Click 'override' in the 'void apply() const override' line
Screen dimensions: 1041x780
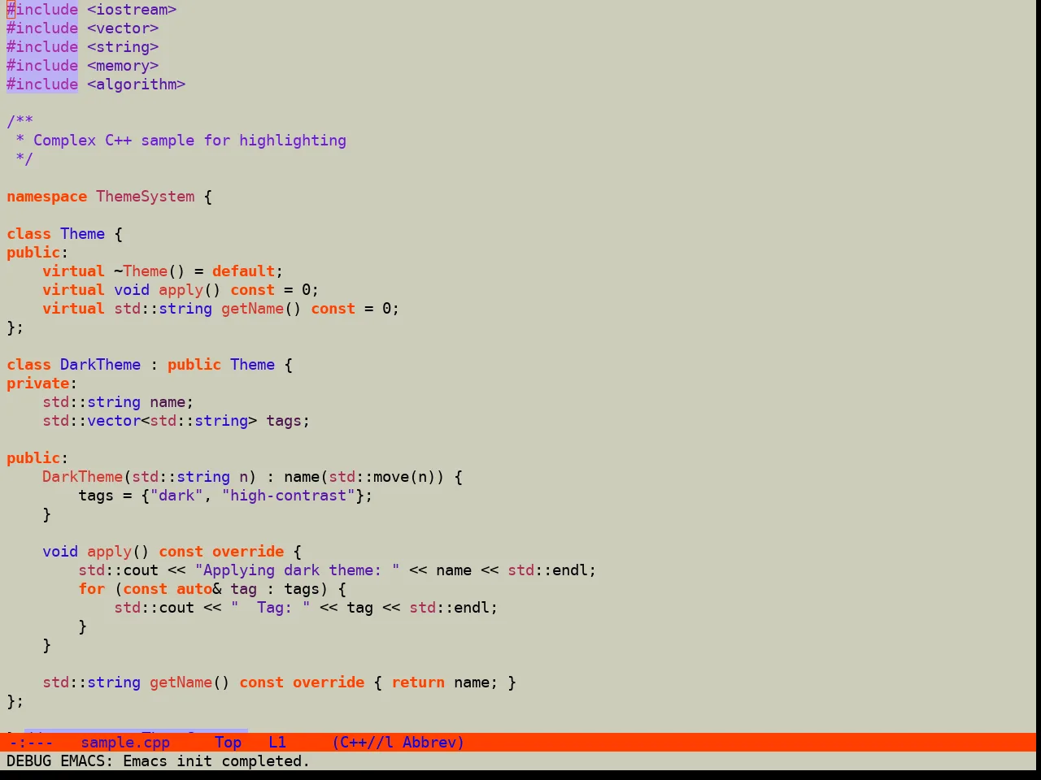(x=248, y=552)
